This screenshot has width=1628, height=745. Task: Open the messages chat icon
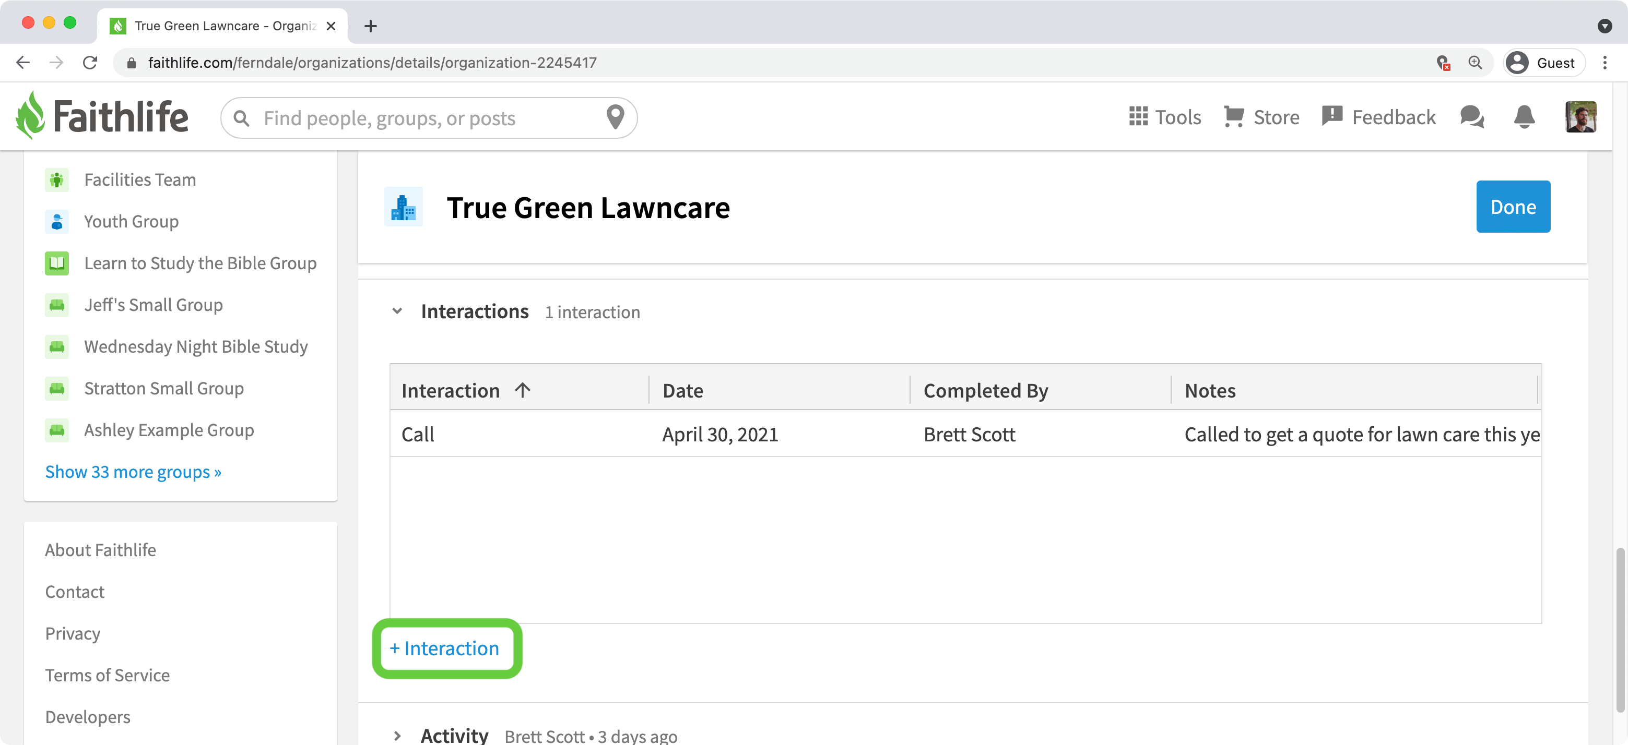click(x=1472, y=117)
